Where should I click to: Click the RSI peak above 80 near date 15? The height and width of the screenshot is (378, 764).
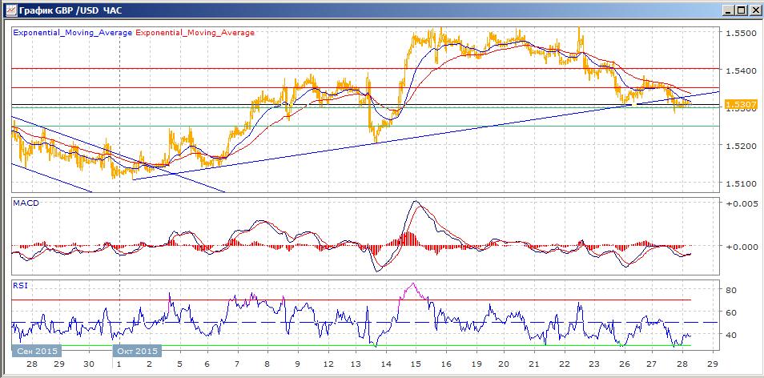(x=414, y=284)
